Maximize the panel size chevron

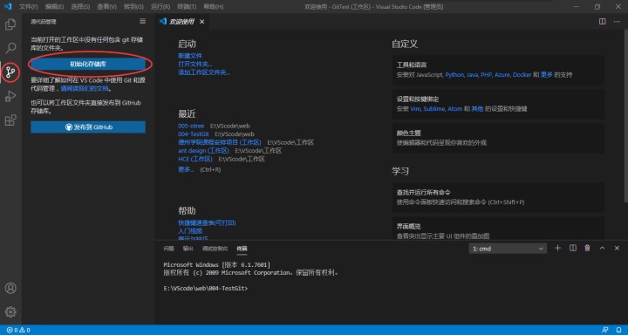pyautogui.click(x=602, y=249)
